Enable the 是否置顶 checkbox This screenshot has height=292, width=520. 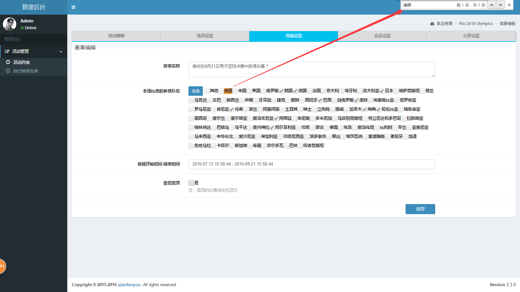191,183
